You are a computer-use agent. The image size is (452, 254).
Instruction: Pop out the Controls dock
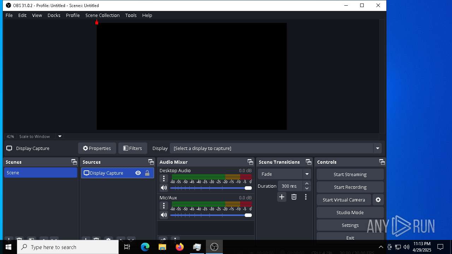(382, 162)
